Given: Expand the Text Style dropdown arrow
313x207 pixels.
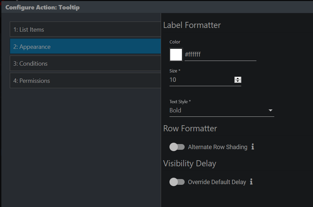Looking at the screenshot, I should [x=271, y=110].
